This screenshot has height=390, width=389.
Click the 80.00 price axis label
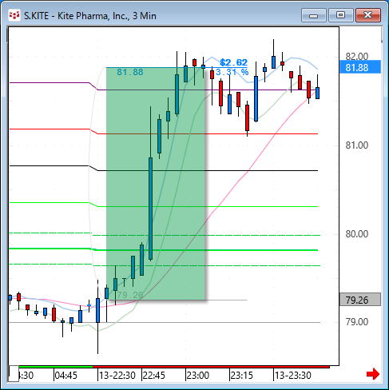[357, 234]
